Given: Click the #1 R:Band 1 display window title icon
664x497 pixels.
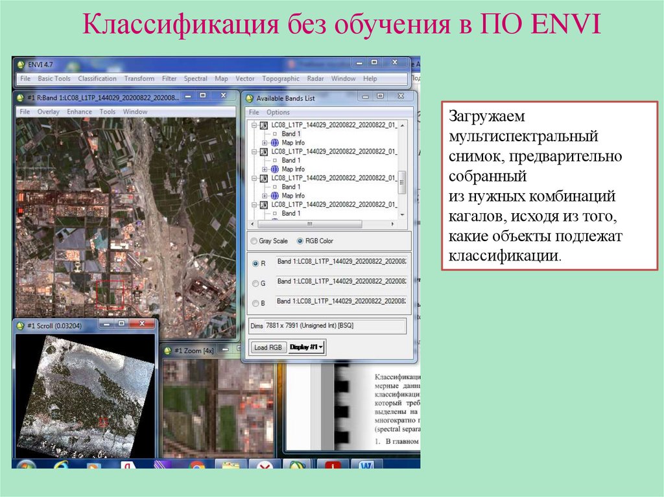Looking at the screenshot, I should [x=20, y=98].
